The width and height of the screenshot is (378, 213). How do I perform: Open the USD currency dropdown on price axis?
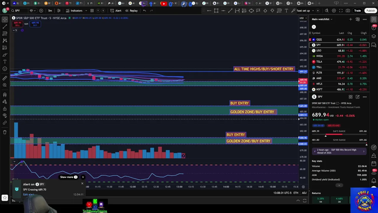[x=303, y=18]
